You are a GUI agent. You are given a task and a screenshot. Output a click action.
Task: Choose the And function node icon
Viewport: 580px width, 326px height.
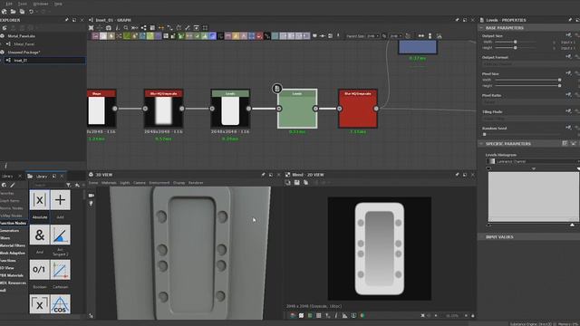39,235
